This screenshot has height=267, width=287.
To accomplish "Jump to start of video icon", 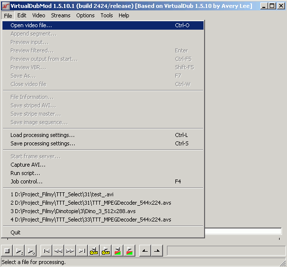I will click(x=46, y=251).
